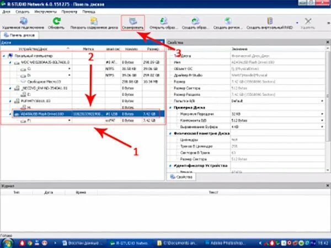Open the Инструменты menu
Screen dimensions: 331x248
click(45, 12)
